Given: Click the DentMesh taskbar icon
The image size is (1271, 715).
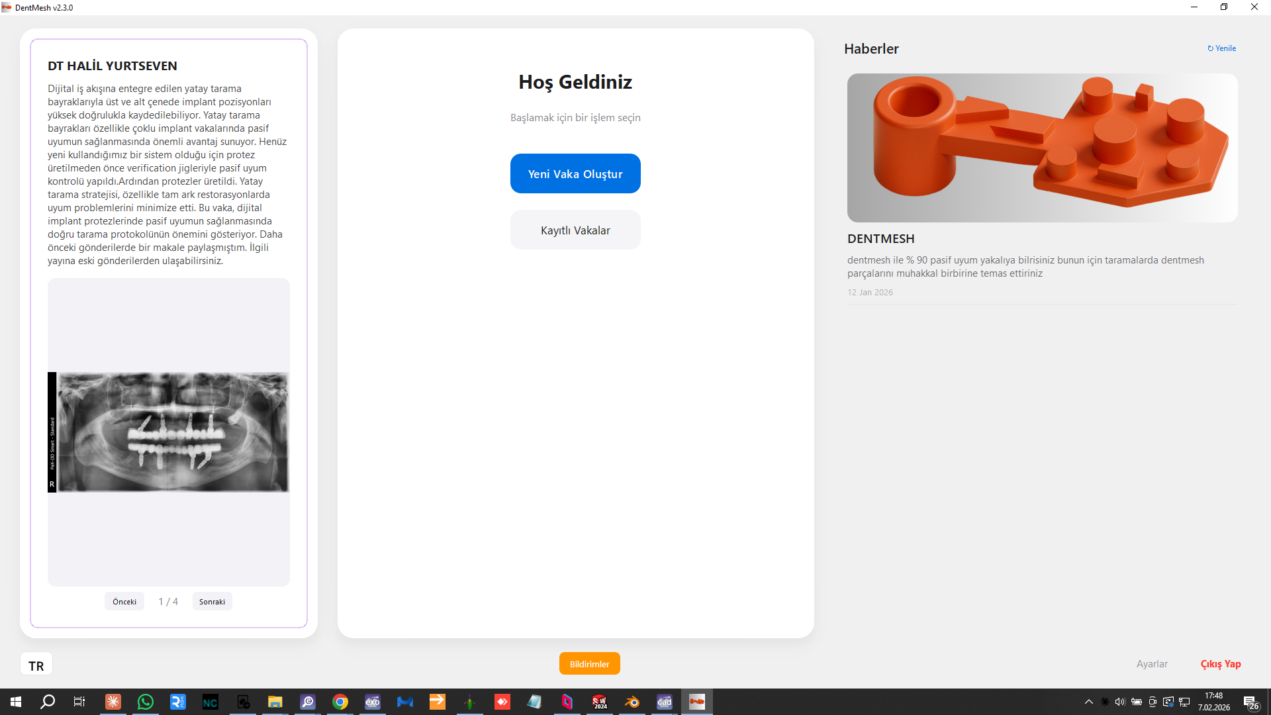Looking at the screenshot, I should click(x=696, y=702).
